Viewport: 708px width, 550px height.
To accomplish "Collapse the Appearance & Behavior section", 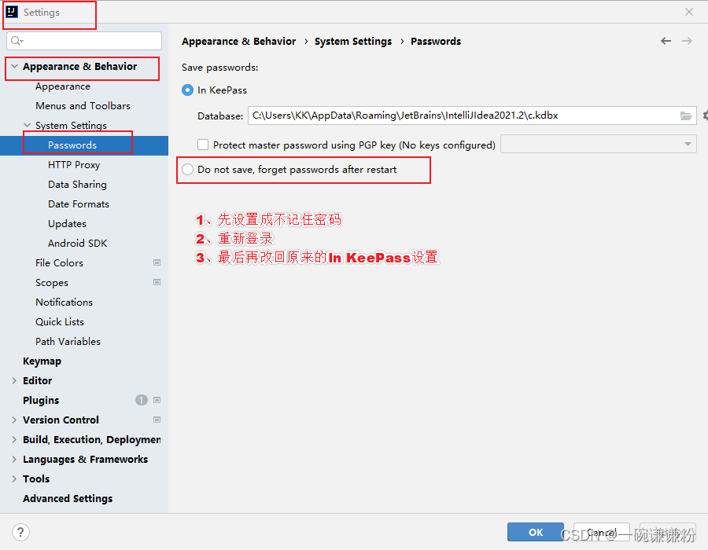I will click(x=14, y=66).
